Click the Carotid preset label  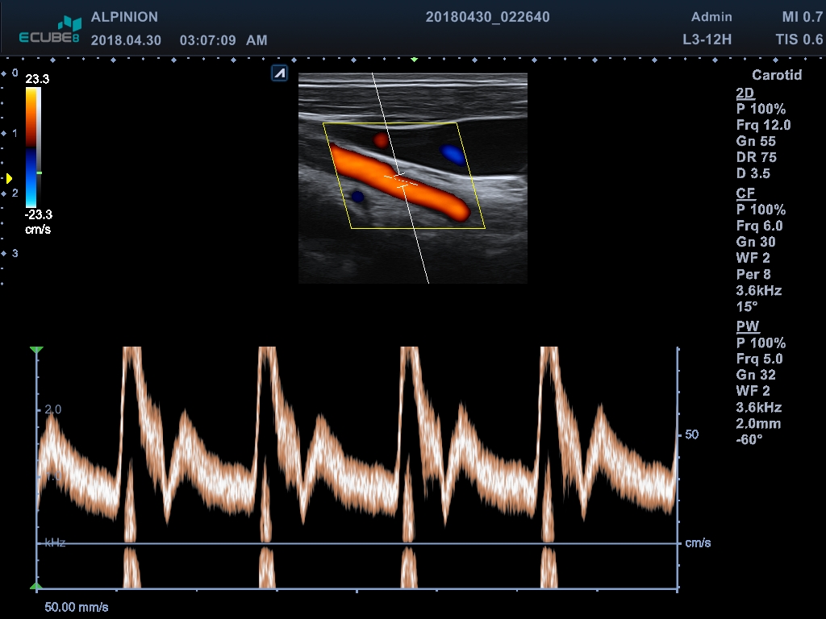click(x=776, y=75)
